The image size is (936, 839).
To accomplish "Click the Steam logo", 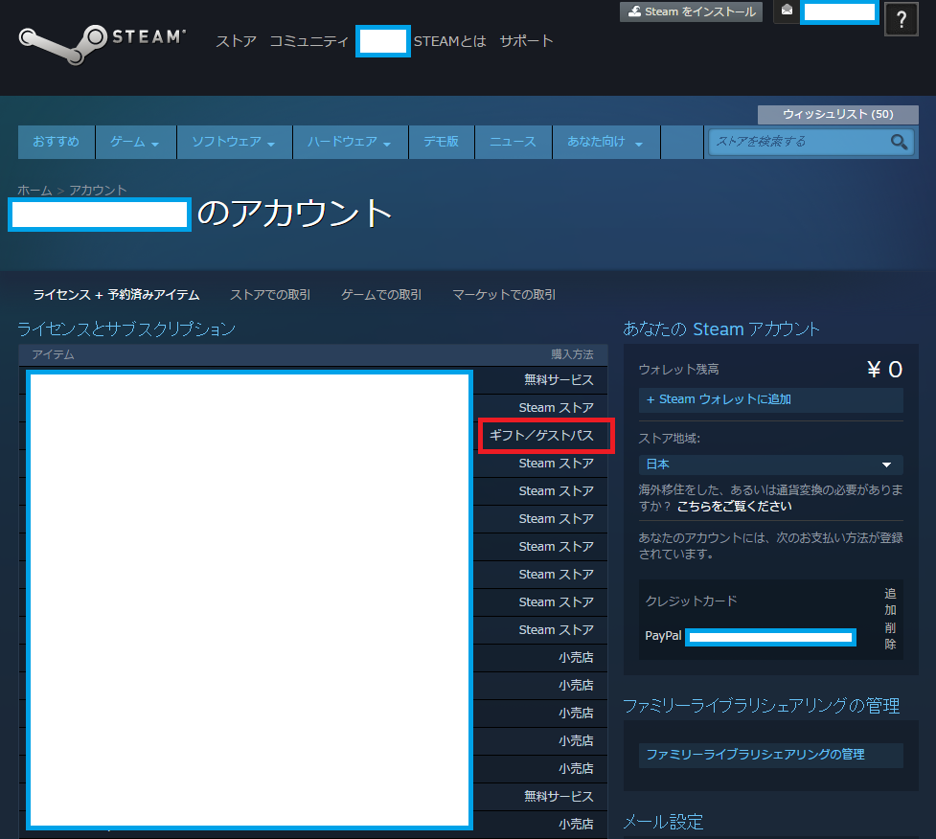I will tap(103, 43).
